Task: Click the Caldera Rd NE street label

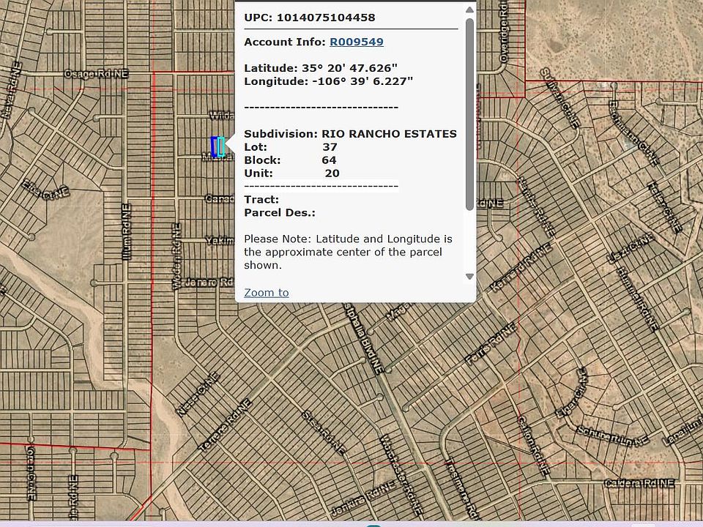Action: [639, 484]
